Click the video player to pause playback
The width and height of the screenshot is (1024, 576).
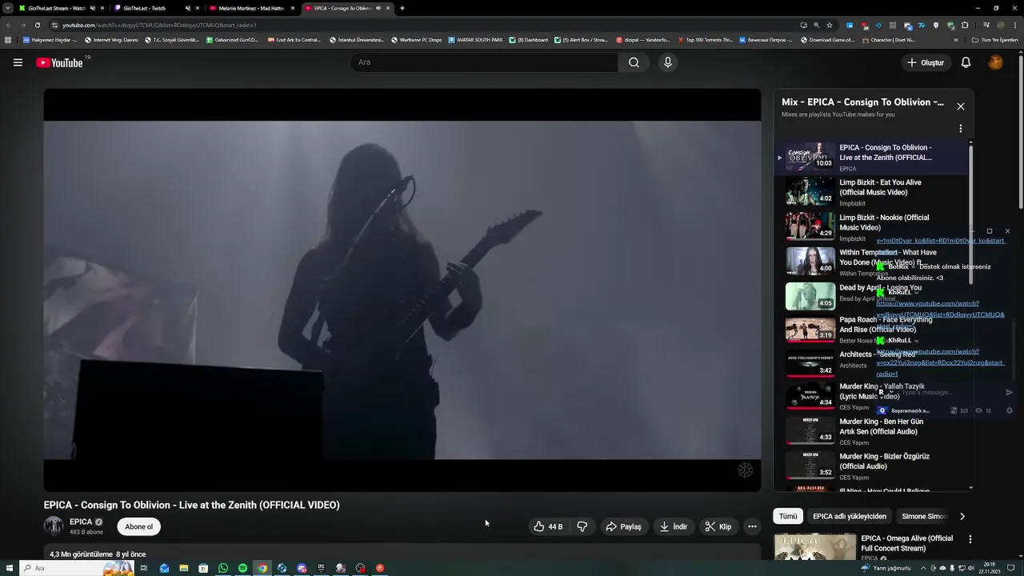pos(402,290)
